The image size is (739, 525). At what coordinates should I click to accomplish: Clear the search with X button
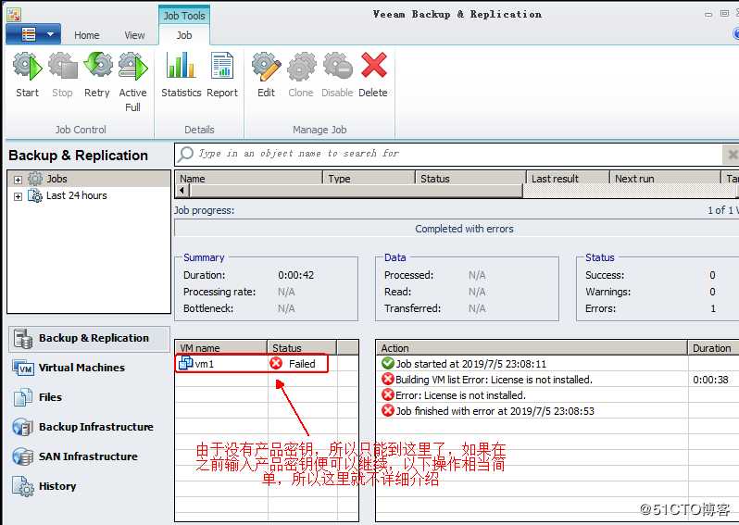pyautogui.click(x=732, y=154)
